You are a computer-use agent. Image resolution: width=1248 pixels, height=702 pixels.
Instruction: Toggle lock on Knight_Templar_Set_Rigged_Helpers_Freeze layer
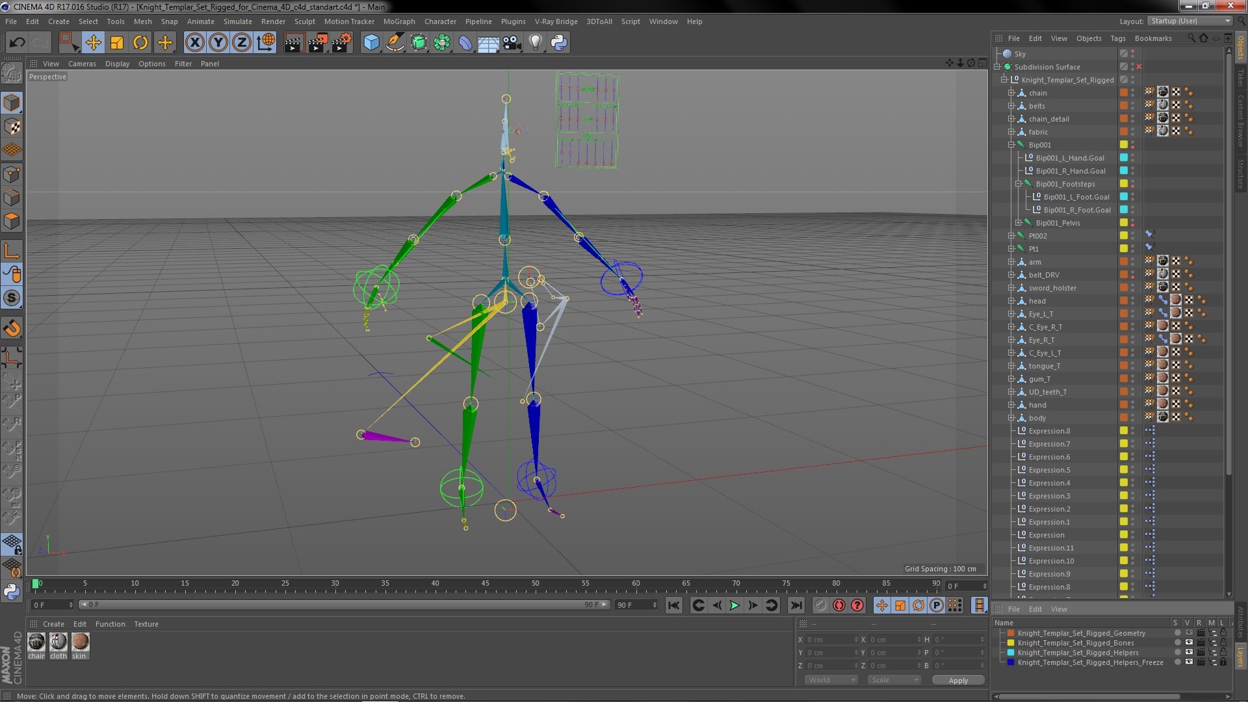(1223, 662)
